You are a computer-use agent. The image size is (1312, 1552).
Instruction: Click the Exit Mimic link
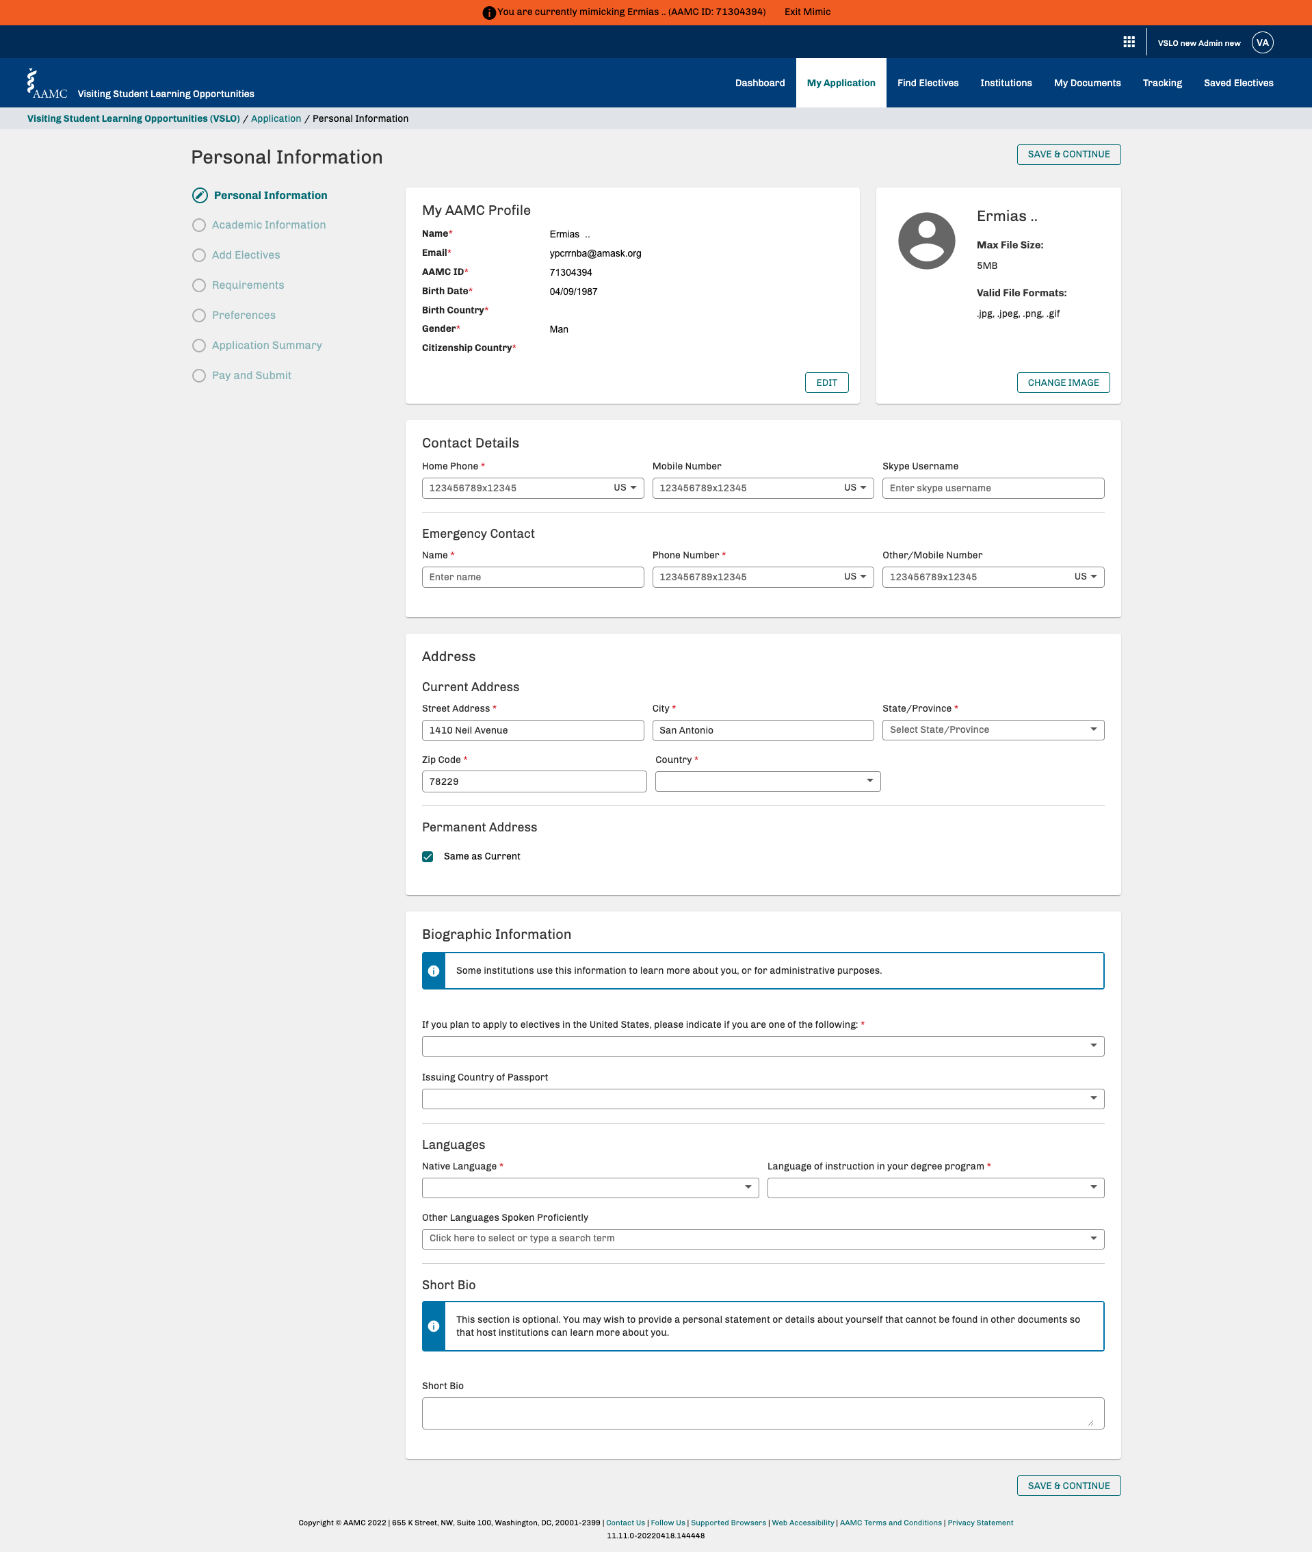[807, 12]
